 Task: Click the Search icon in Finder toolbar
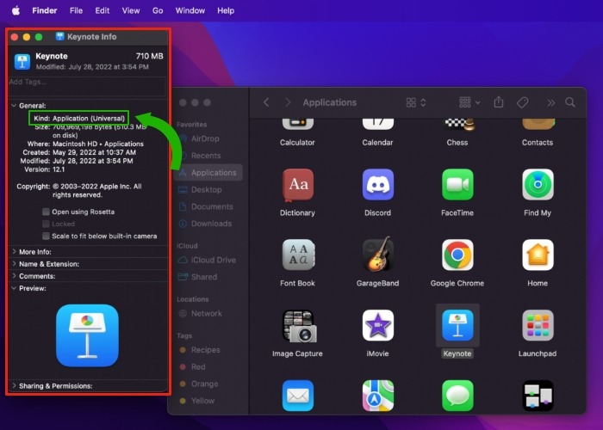tap(570, 102)
